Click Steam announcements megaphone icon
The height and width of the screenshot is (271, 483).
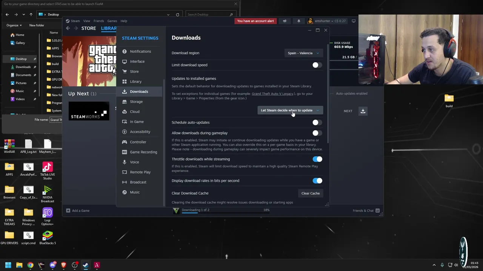coord(285,21)
